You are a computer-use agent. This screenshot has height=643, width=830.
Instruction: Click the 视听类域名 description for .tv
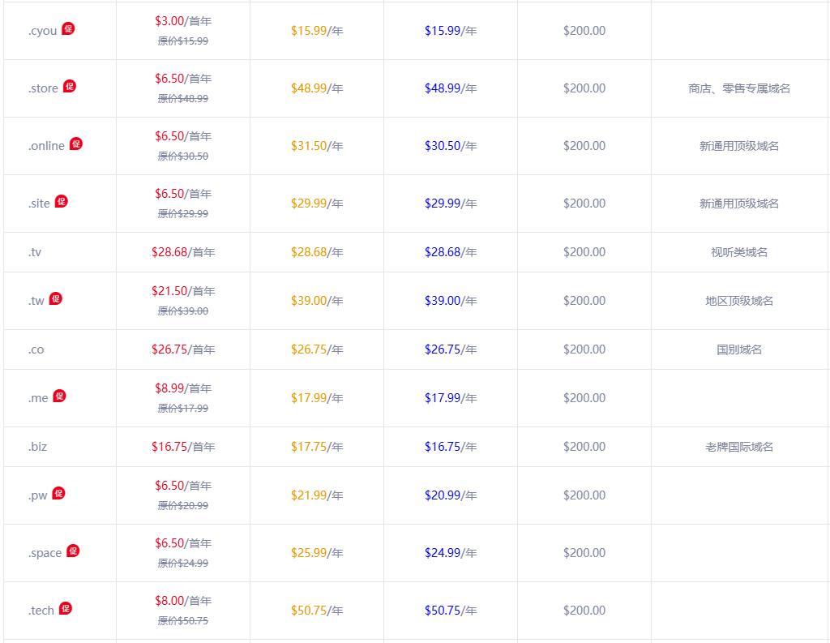[x=739, y=252]
